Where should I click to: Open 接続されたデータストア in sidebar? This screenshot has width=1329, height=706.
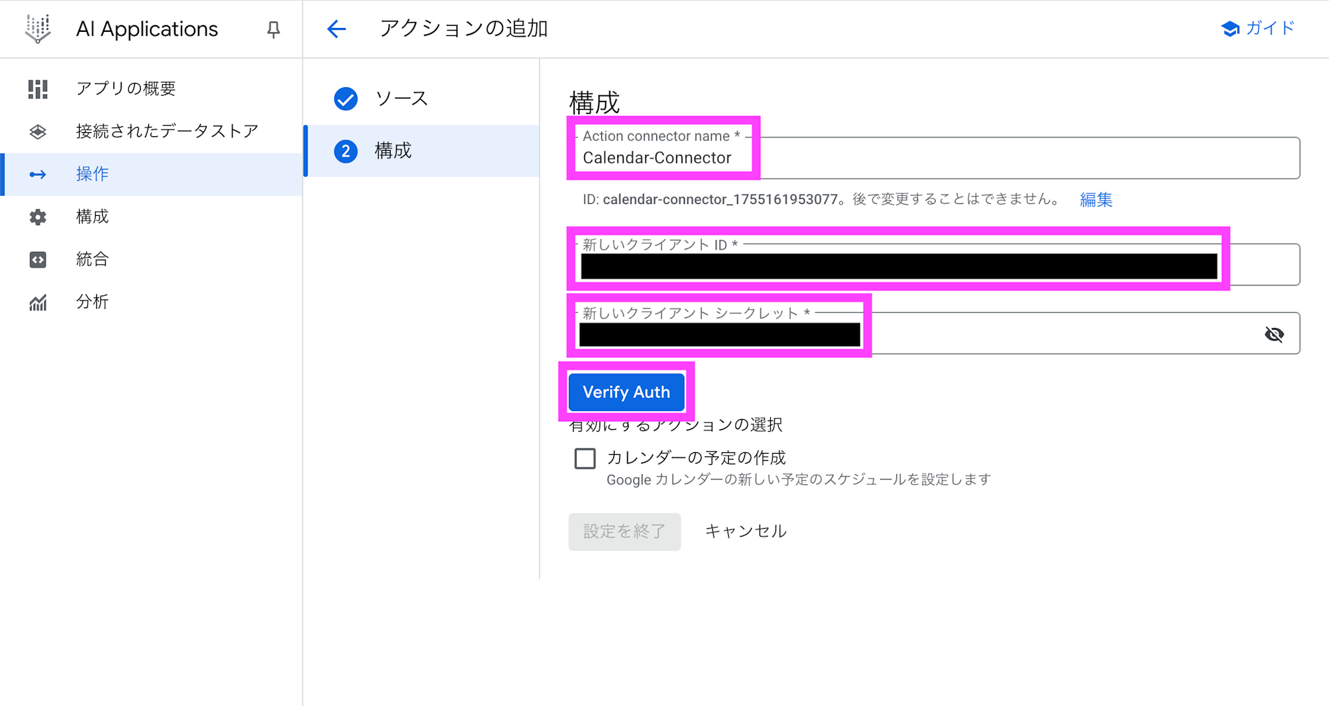pyautogui.click(x=152, y=132)
